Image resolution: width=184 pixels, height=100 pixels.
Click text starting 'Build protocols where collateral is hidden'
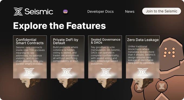click(x=66, y=54)
